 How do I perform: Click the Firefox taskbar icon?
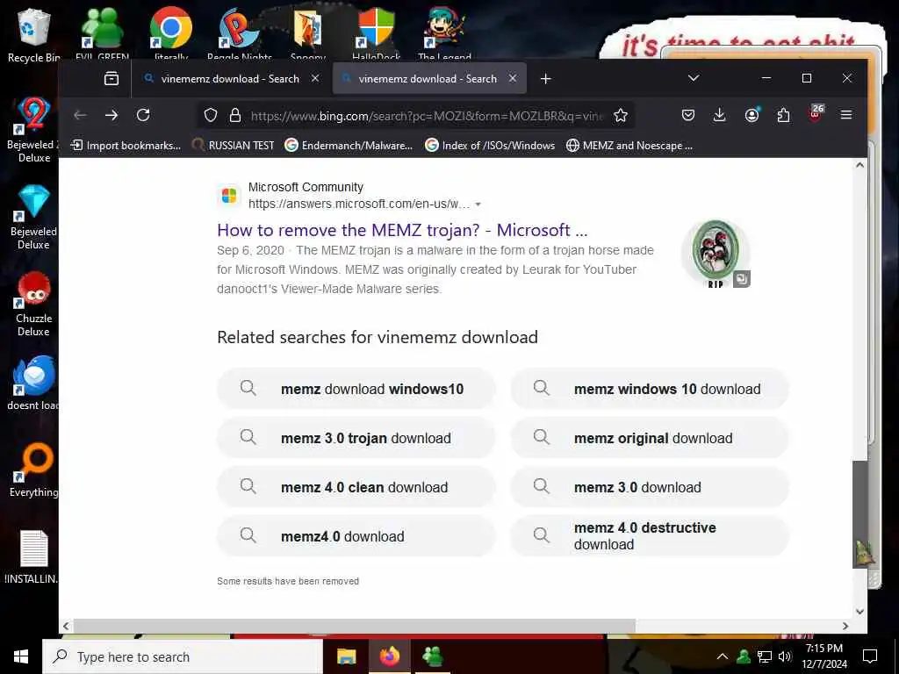(x=389, y=656)
